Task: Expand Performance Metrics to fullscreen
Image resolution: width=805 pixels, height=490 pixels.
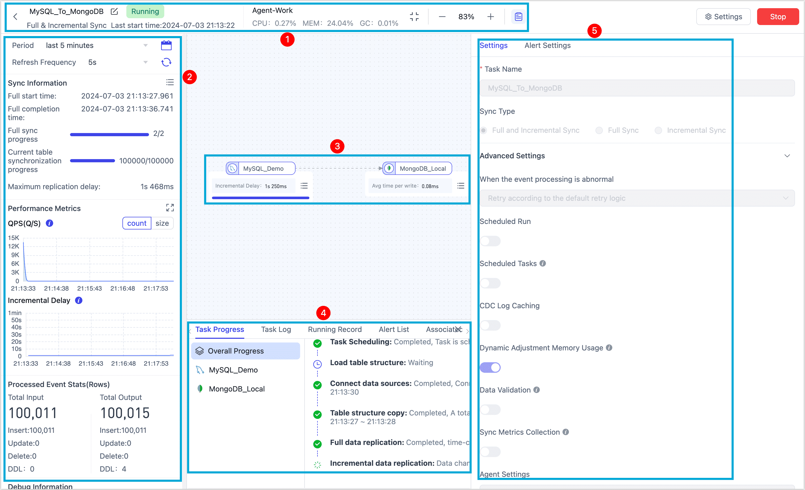Action: [x=170, y=208]
